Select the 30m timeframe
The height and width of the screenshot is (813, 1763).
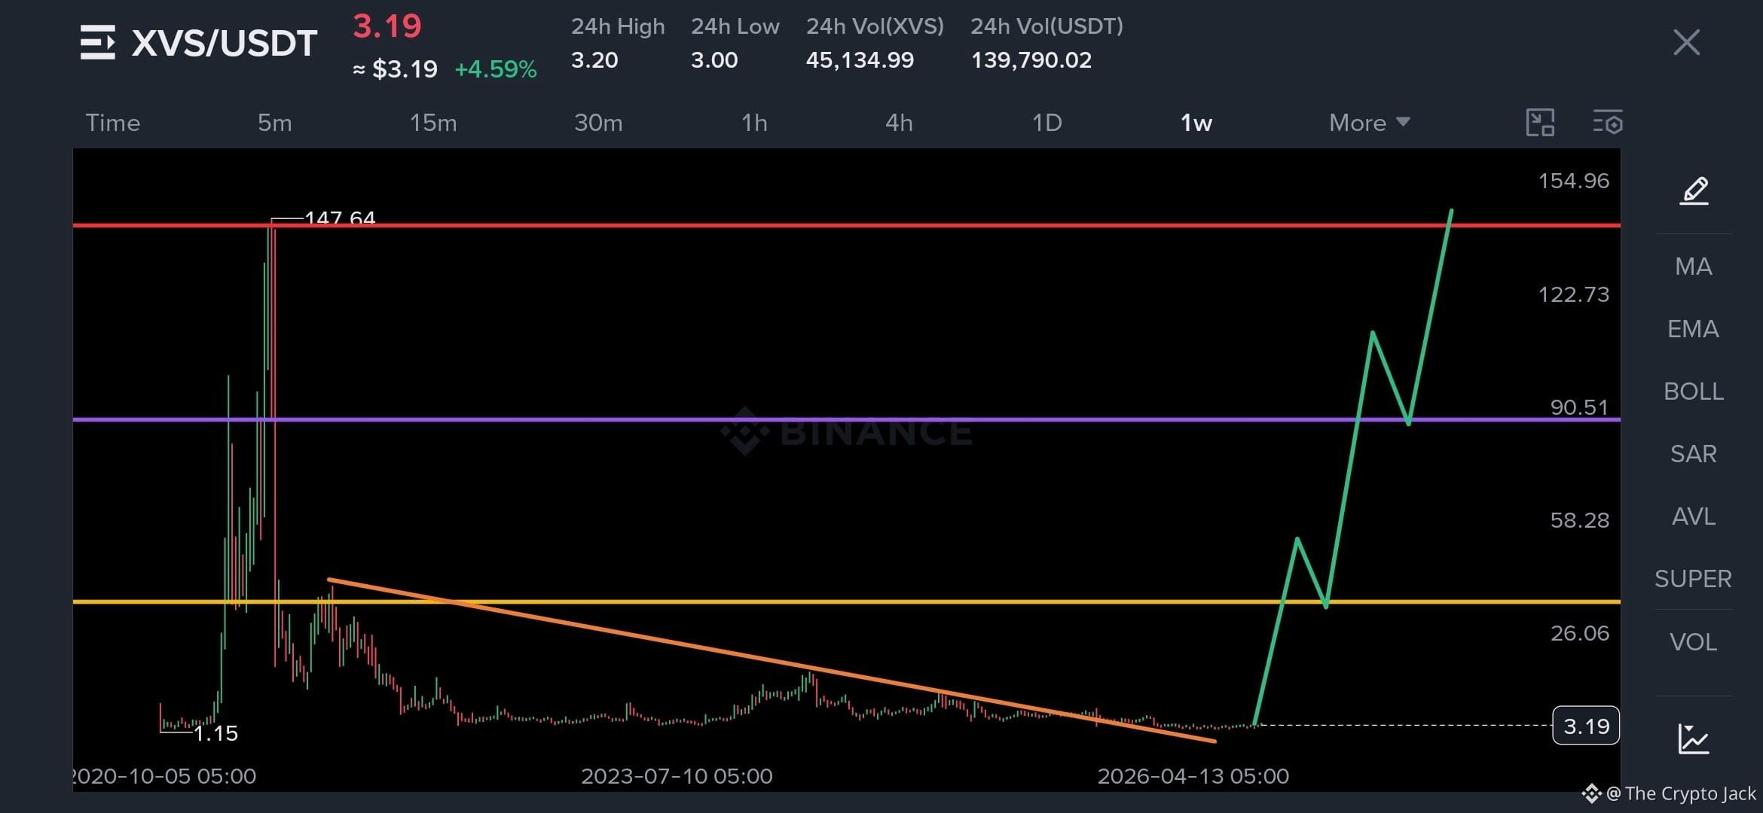pyautogui.click(x=598, y=123)
